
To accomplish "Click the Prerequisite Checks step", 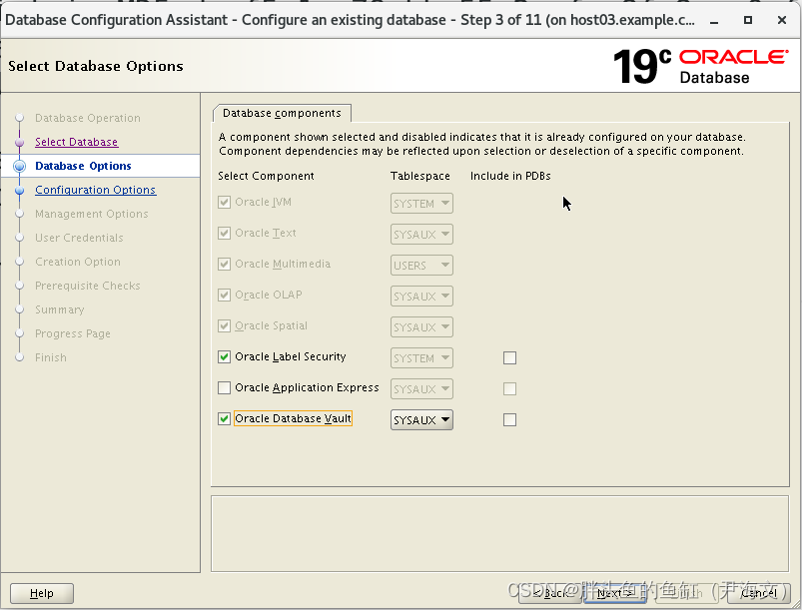I will [x=88, y=286].
